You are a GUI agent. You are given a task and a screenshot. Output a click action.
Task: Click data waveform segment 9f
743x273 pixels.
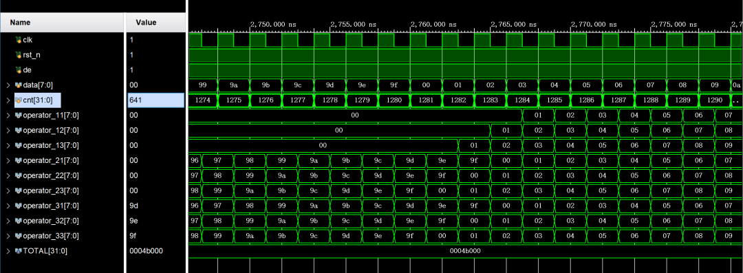tap(394, 85)
